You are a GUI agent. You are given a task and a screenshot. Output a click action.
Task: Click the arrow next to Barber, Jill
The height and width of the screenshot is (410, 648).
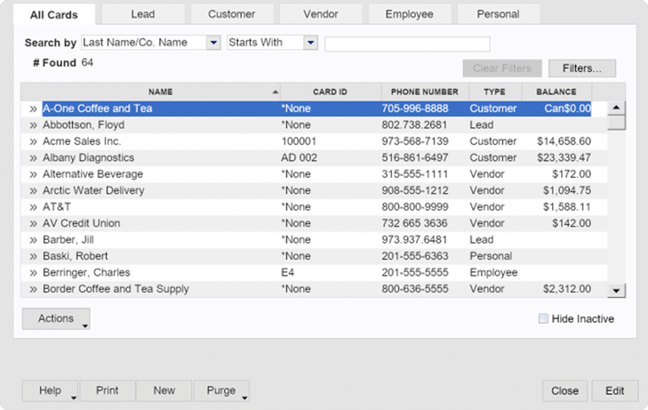pyautogui.click(x=33, y=240)
